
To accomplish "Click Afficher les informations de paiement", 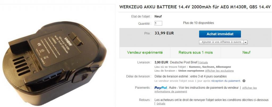I will coord(206,90).
